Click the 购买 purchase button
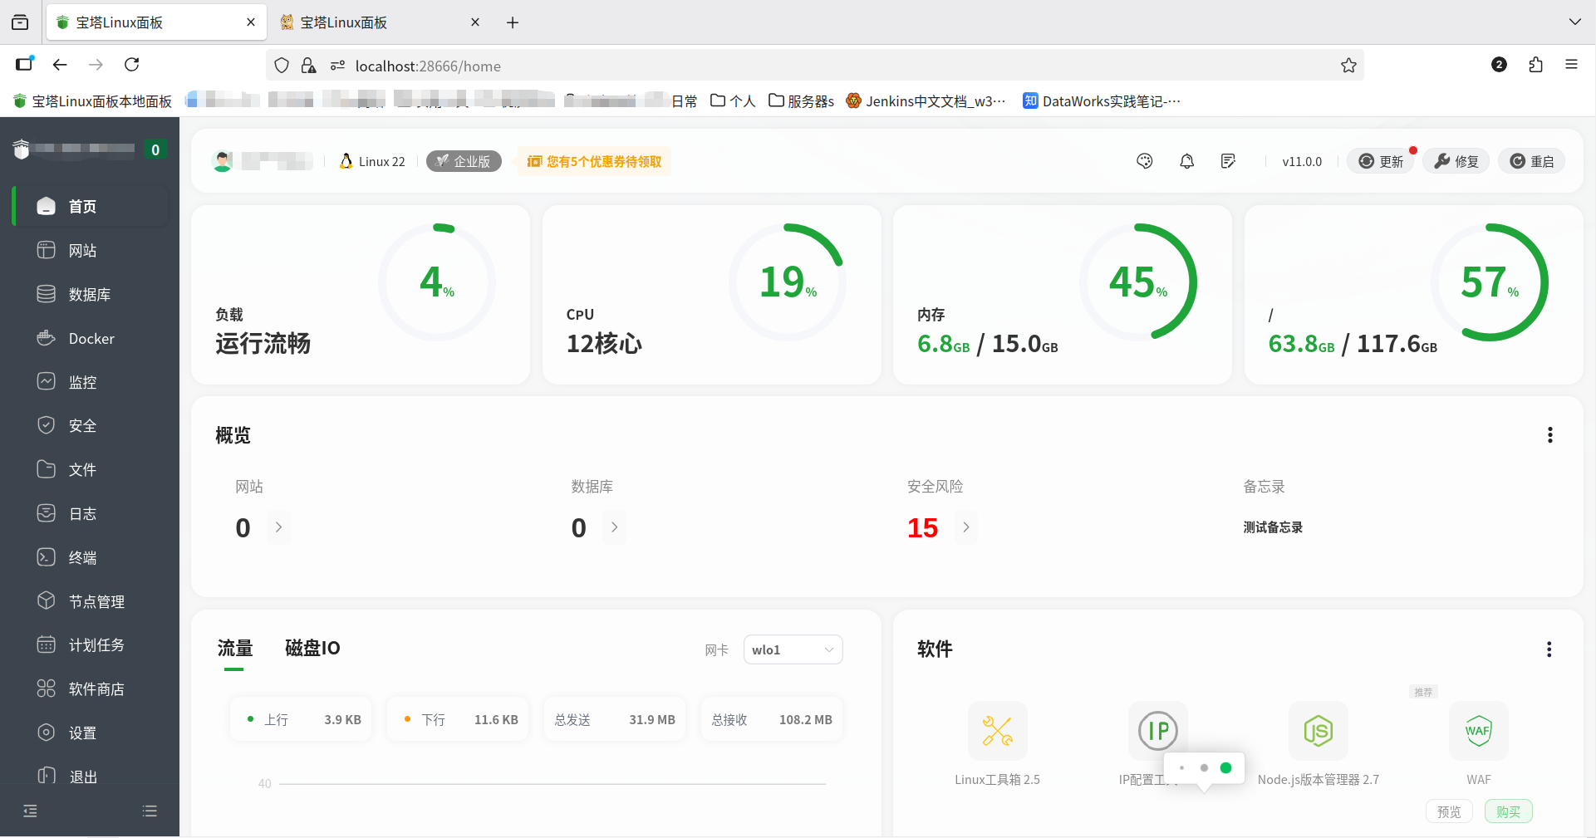1596x838 pixels. coord(1508,811)
